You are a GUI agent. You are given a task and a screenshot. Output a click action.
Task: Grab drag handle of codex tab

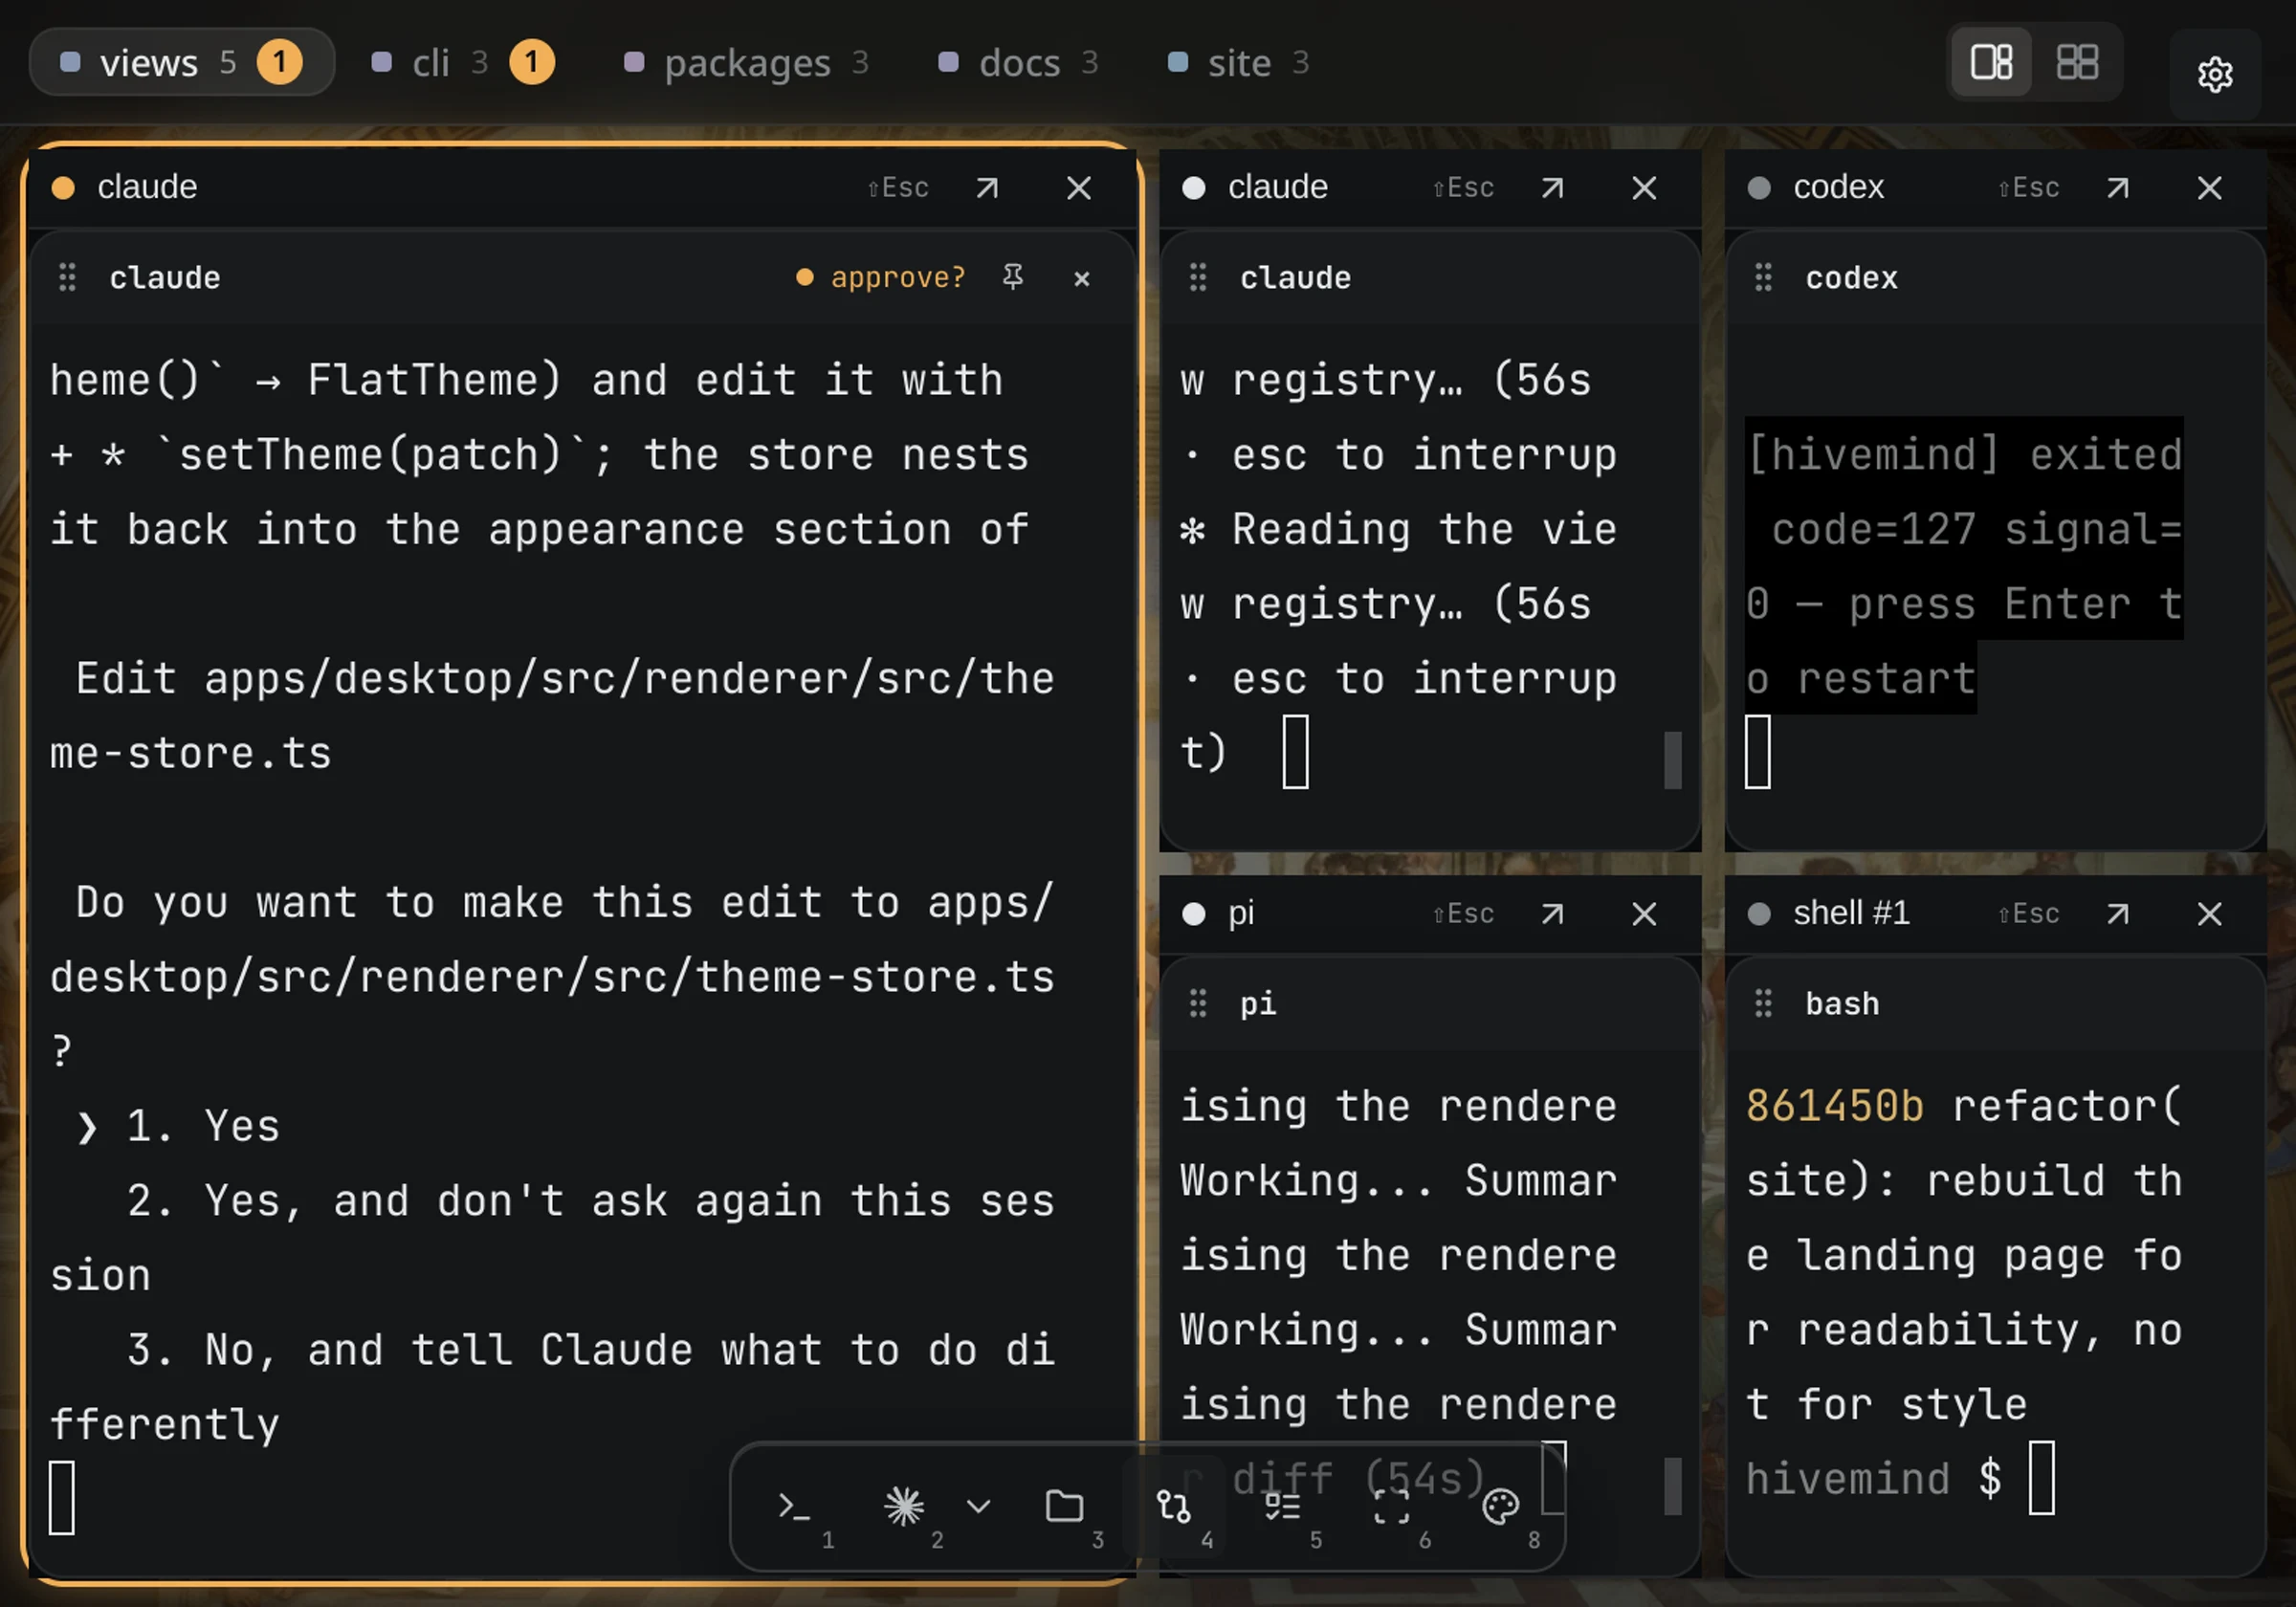1763,277
